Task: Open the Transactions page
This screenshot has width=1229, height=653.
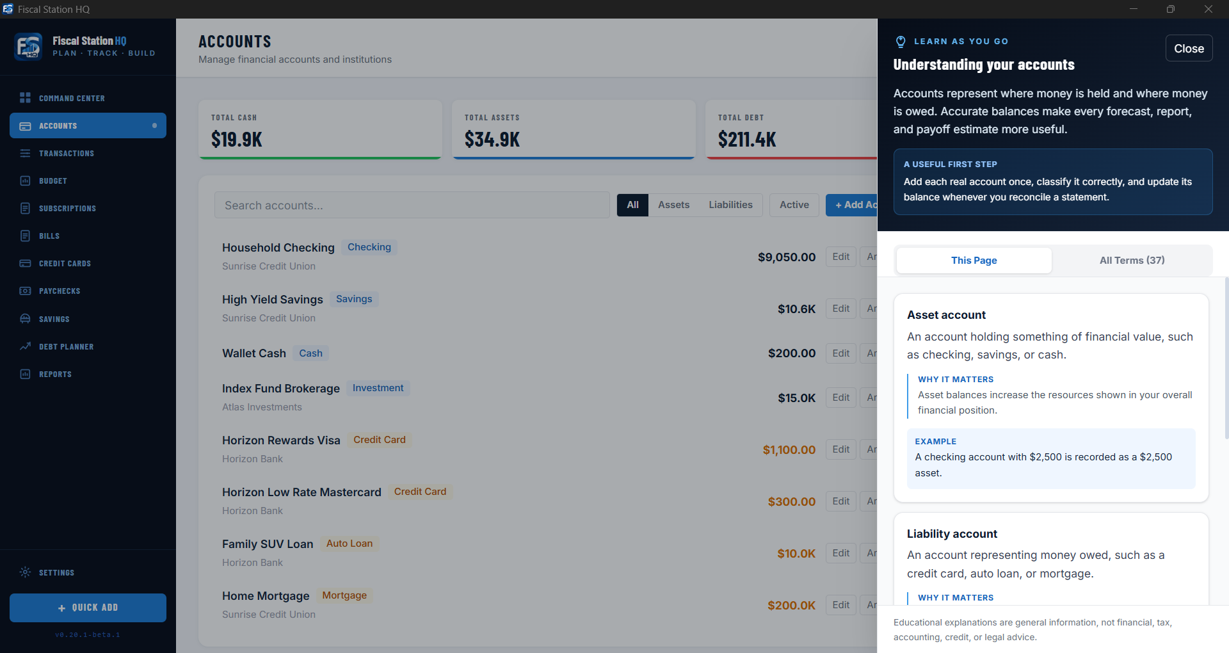Action: 88,153
